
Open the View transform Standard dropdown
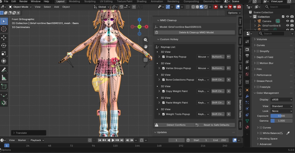pyautogui.click(x=281, y=106)
